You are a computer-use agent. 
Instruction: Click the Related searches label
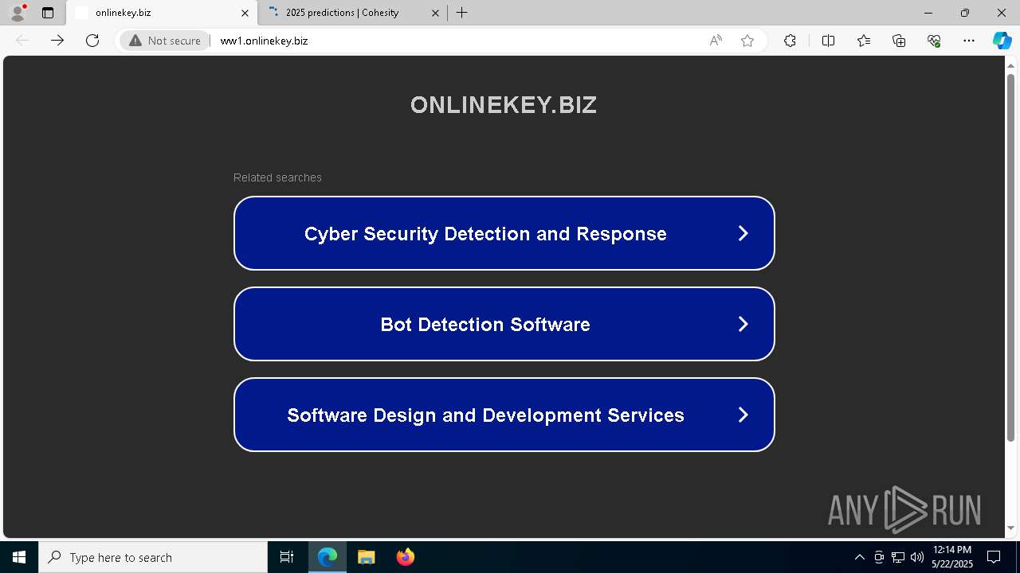277,177
